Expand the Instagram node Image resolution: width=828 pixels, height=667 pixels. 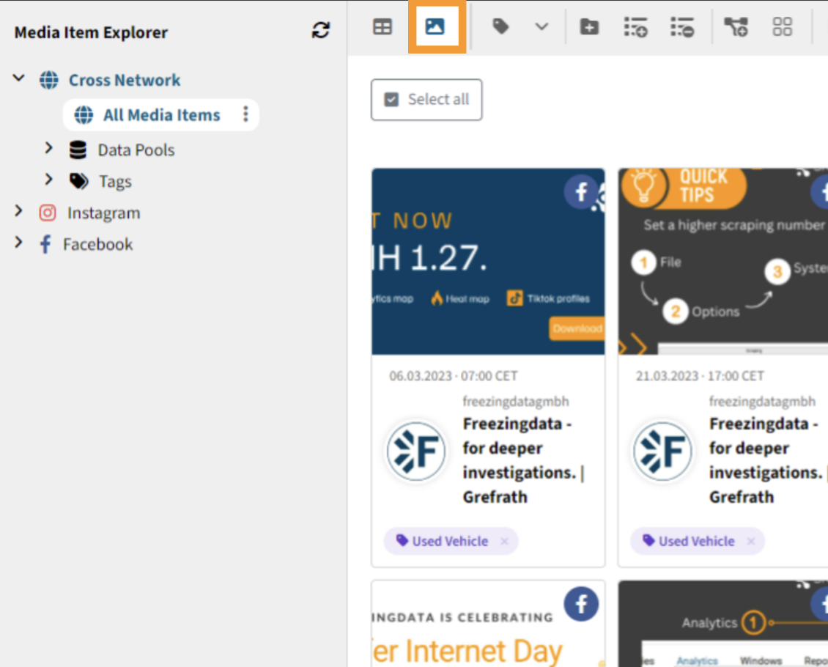18,211
